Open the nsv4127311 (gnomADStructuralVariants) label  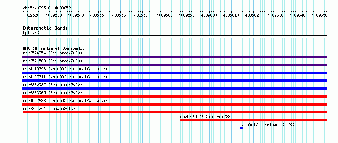pyautogui.click(x=65, y=77)
